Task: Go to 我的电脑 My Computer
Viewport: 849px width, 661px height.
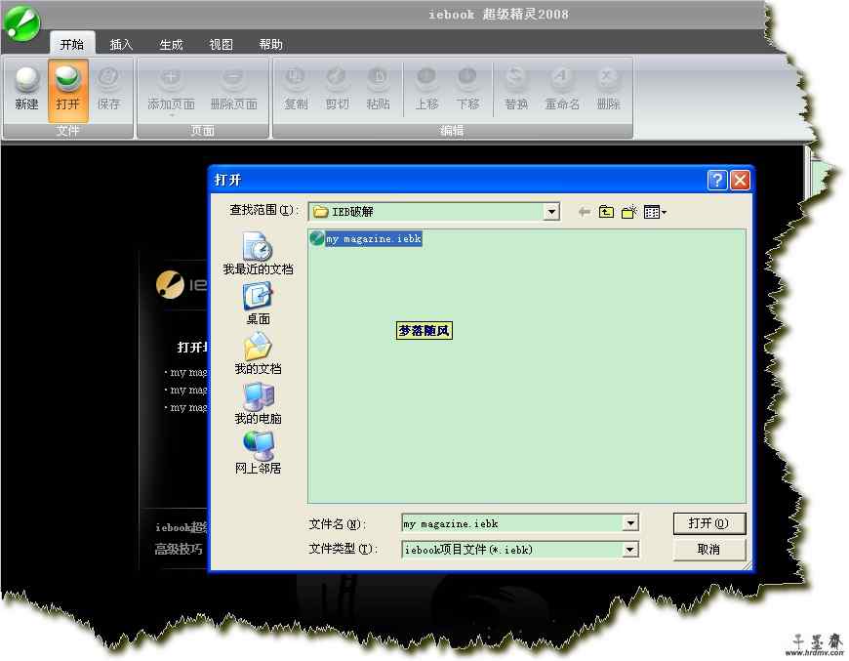Action: [x=258, y=403]
